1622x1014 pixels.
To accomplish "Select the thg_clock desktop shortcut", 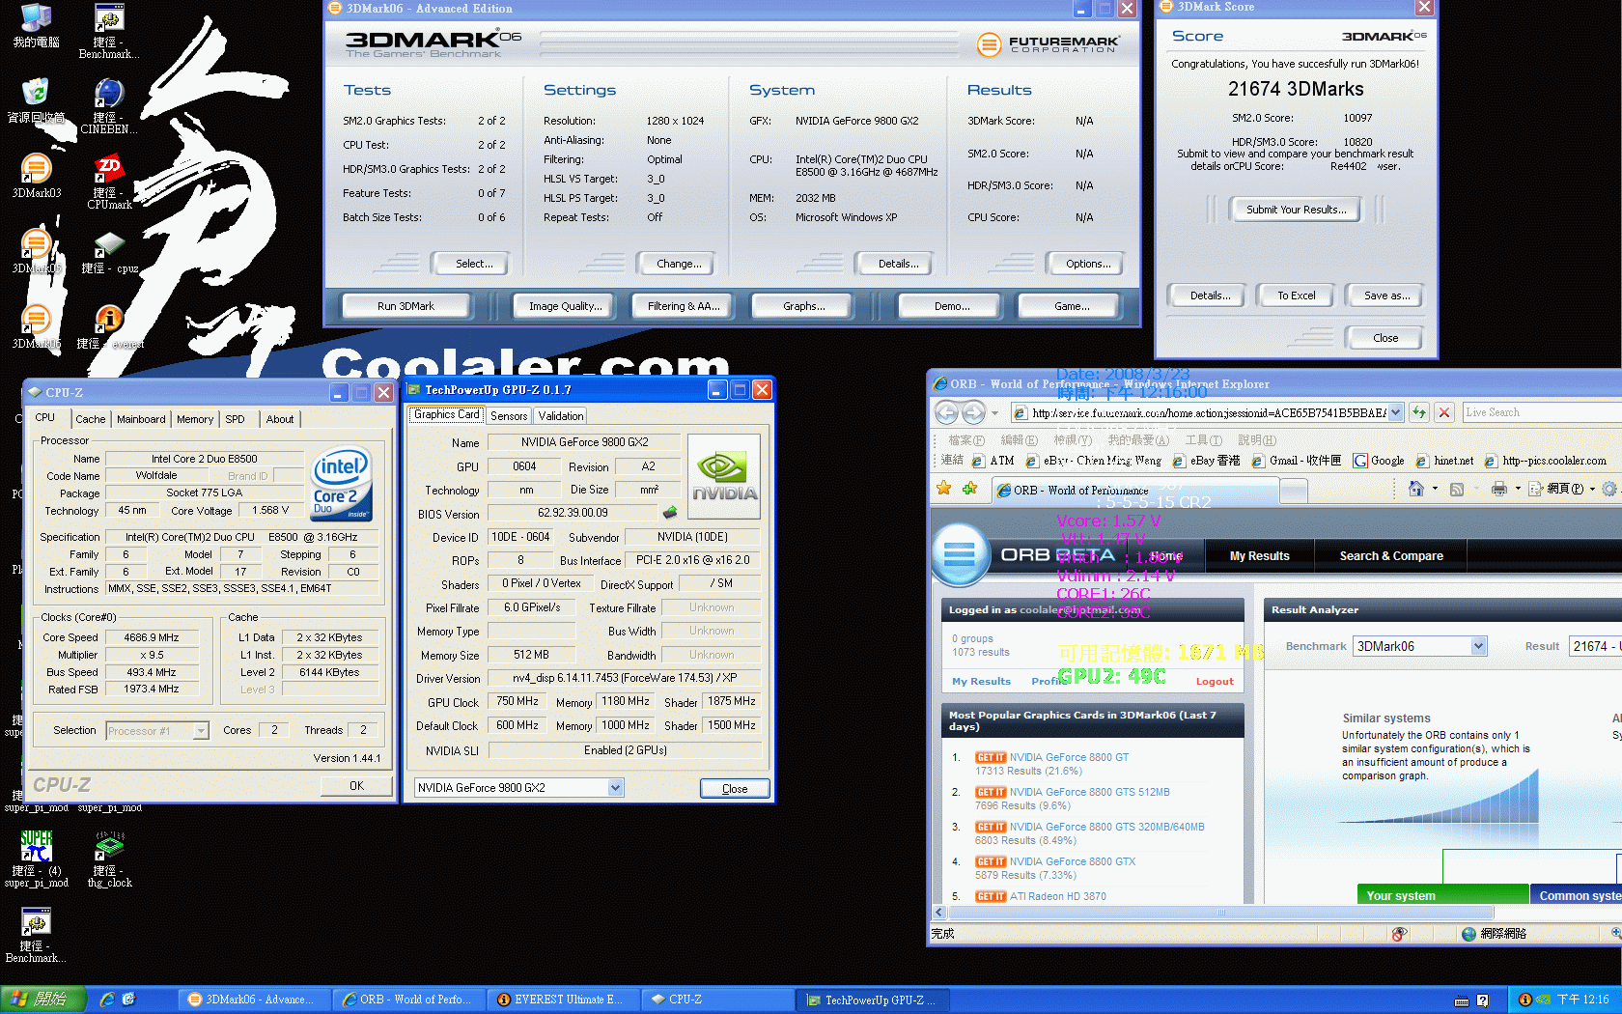I will [109, 859].
